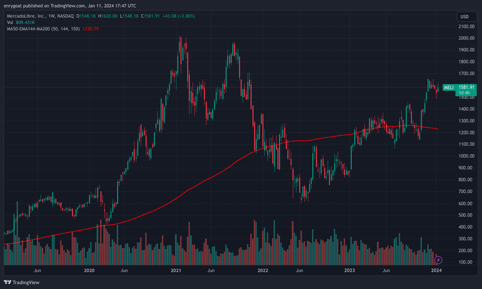Image resolution: width=482 pixels, height=289 pixels.
Task: Click the 800.00 price axis label
Action: pyautogui.click(x=465, y=180)
